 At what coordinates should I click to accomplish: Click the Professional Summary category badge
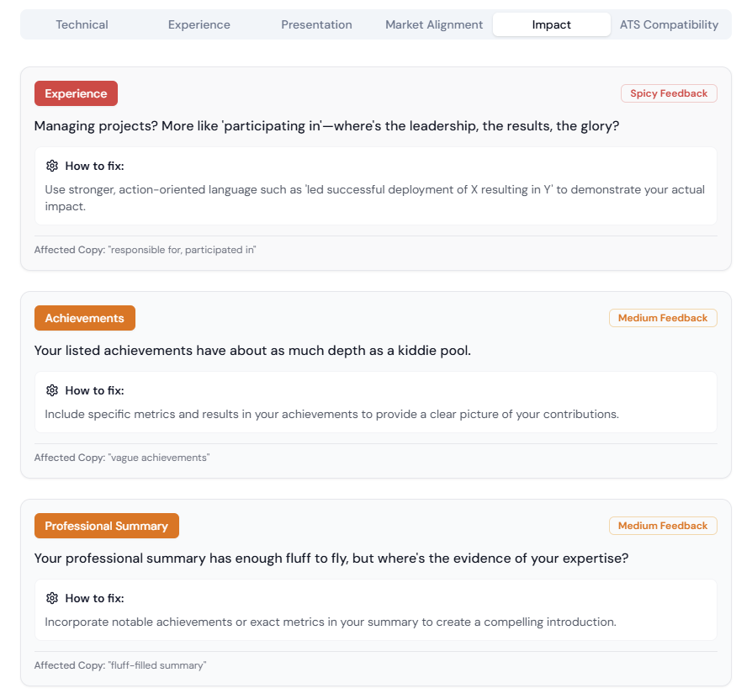(x=107, y=526)
